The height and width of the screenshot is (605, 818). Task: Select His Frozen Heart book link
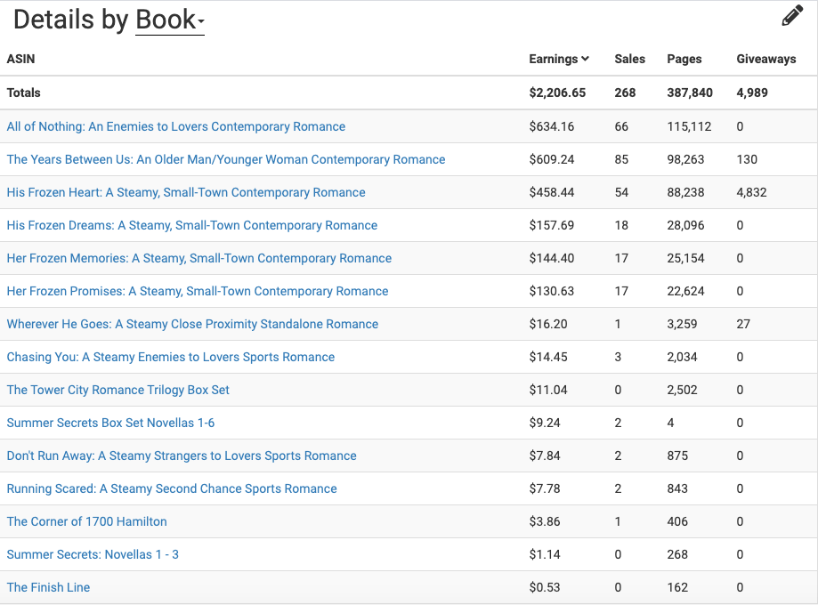tap(185, 192)
